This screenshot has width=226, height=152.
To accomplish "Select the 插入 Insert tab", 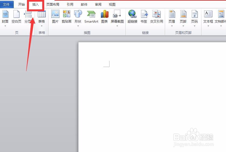I will point(35,5).
